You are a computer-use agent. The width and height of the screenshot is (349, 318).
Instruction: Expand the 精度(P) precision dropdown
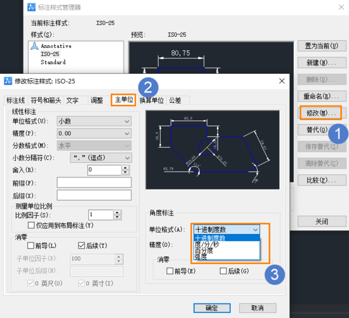click(94, 134)
